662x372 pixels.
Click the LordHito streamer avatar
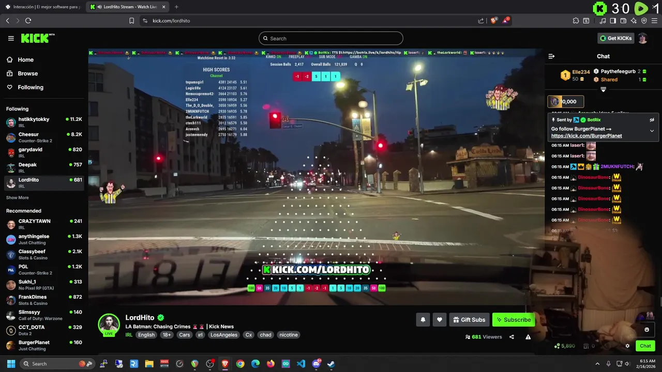click(x=109, y=324)
